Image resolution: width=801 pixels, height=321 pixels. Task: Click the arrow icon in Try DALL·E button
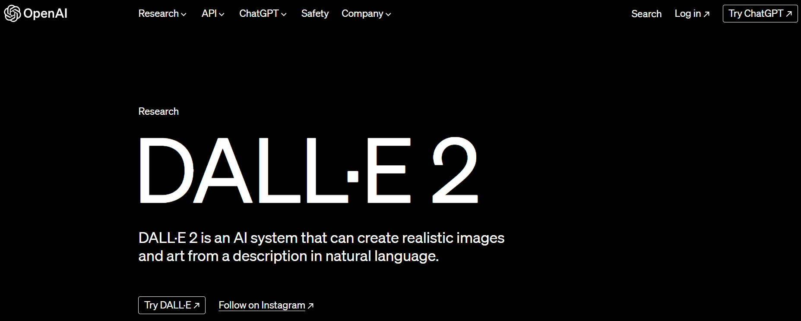pos(196,305)
